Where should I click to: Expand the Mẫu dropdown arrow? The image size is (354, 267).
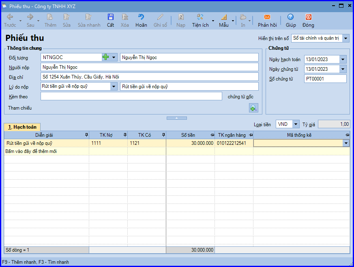pos(233,21)
